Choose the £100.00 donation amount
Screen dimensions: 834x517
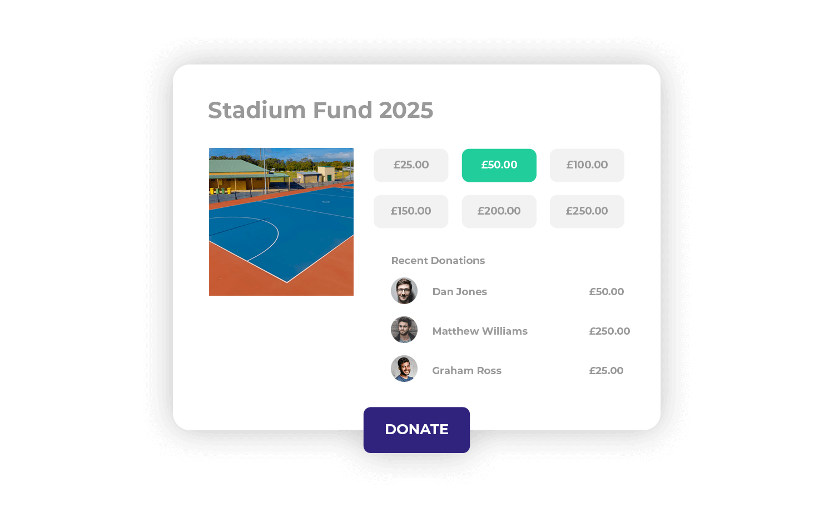587,165
